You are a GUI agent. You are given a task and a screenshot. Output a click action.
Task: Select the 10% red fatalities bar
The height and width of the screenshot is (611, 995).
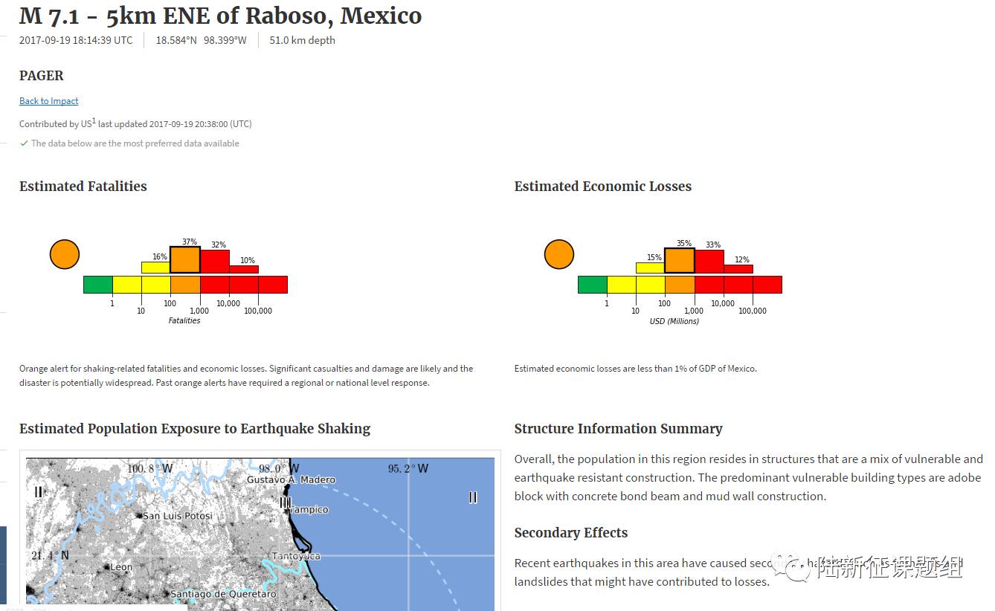(x=244, y=269)
